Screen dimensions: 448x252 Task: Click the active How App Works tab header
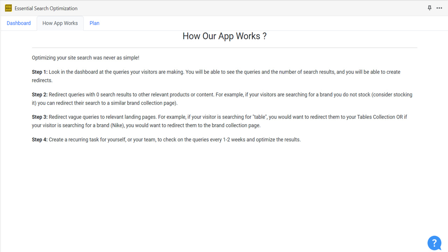click(x=60, y=23)
